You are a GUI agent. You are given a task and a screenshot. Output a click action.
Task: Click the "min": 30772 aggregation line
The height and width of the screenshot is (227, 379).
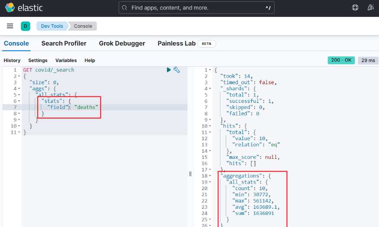coord(251,194)
